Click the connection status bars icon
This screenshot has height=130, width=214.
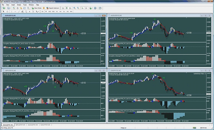coord(194,128)
